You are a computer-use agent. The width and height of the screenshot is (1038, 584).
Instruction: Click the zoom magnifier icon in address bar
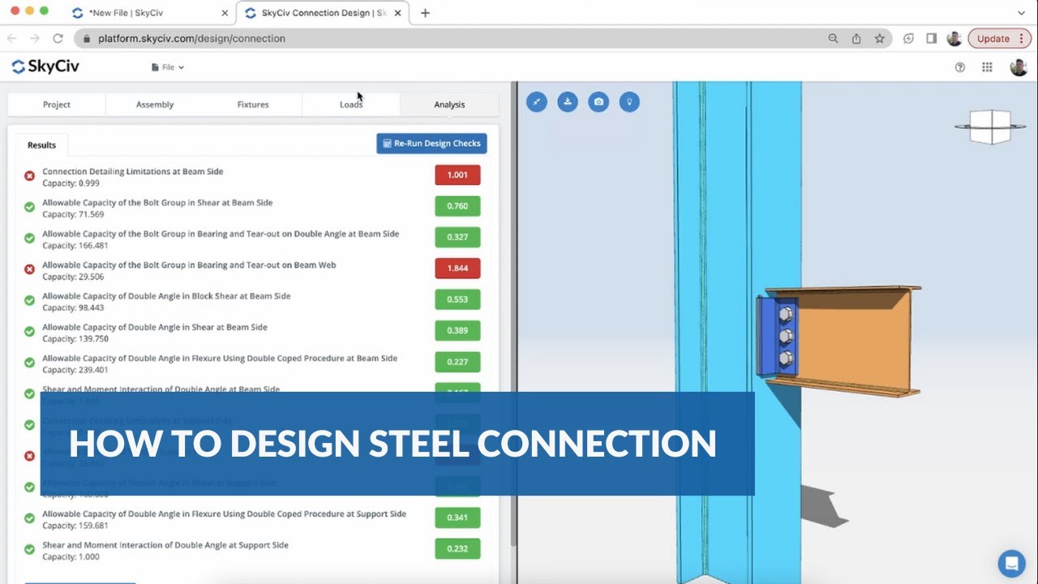click(x=833, y=38)
